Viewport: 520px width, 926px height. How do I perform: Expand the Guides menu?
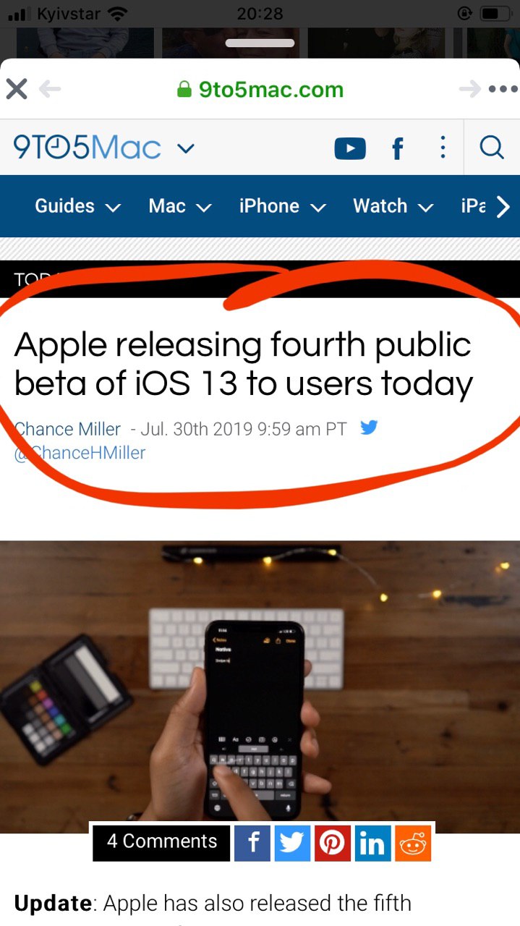coord(77,206)
